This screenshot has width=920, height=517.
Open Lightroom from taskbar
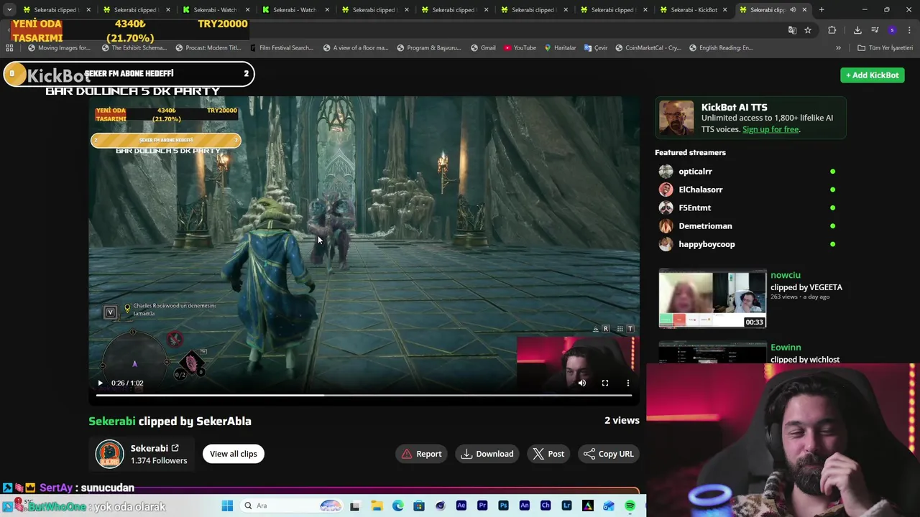566,506
